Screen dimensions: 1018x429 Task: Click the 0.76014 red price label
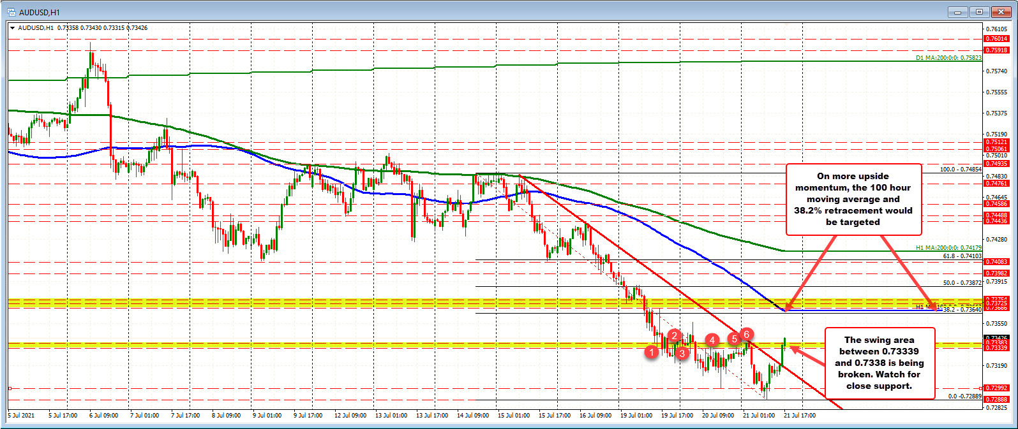pyautogui.click(x=996, y=39)
